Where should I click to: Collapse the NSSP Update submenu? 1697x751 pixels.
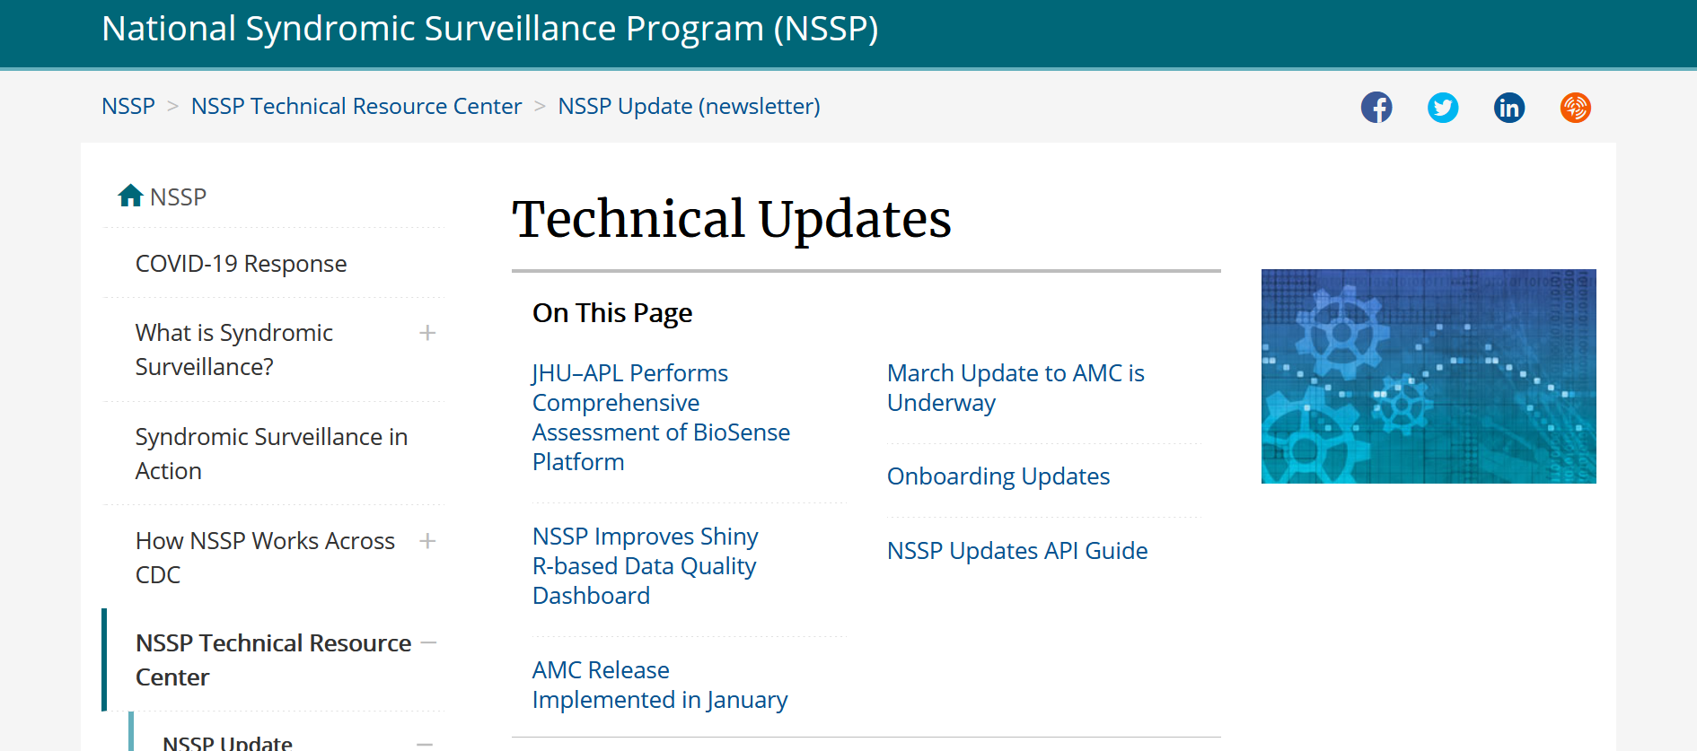click(425, 743)
